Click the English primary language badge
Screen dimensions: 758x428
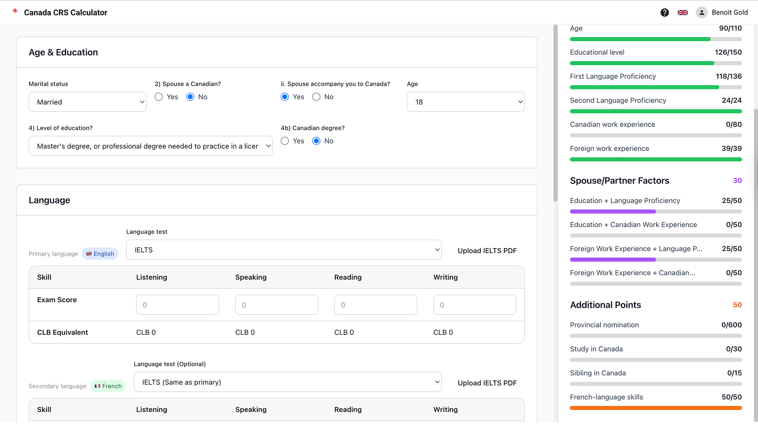100,253
